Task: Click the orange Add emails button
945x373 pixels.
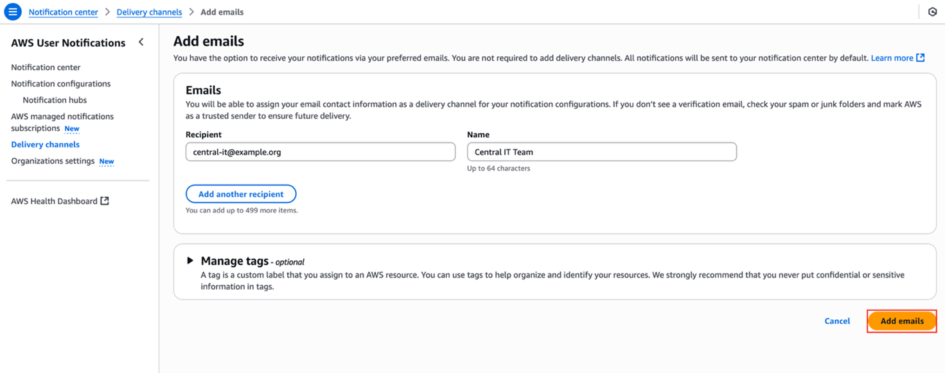Action: tap(902, 321)
